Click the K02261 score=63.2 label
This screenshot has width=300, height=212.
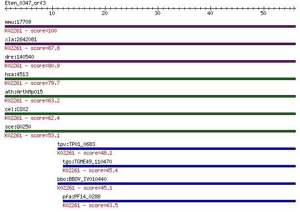pos(32,100)
